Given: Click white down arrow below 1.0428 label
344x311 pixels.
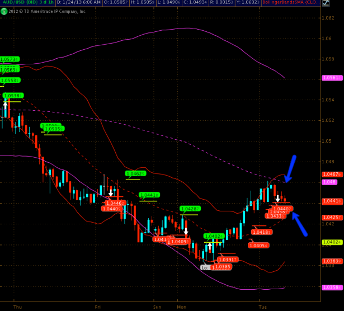Looking at the screenshot, I should tap(186, 230).
